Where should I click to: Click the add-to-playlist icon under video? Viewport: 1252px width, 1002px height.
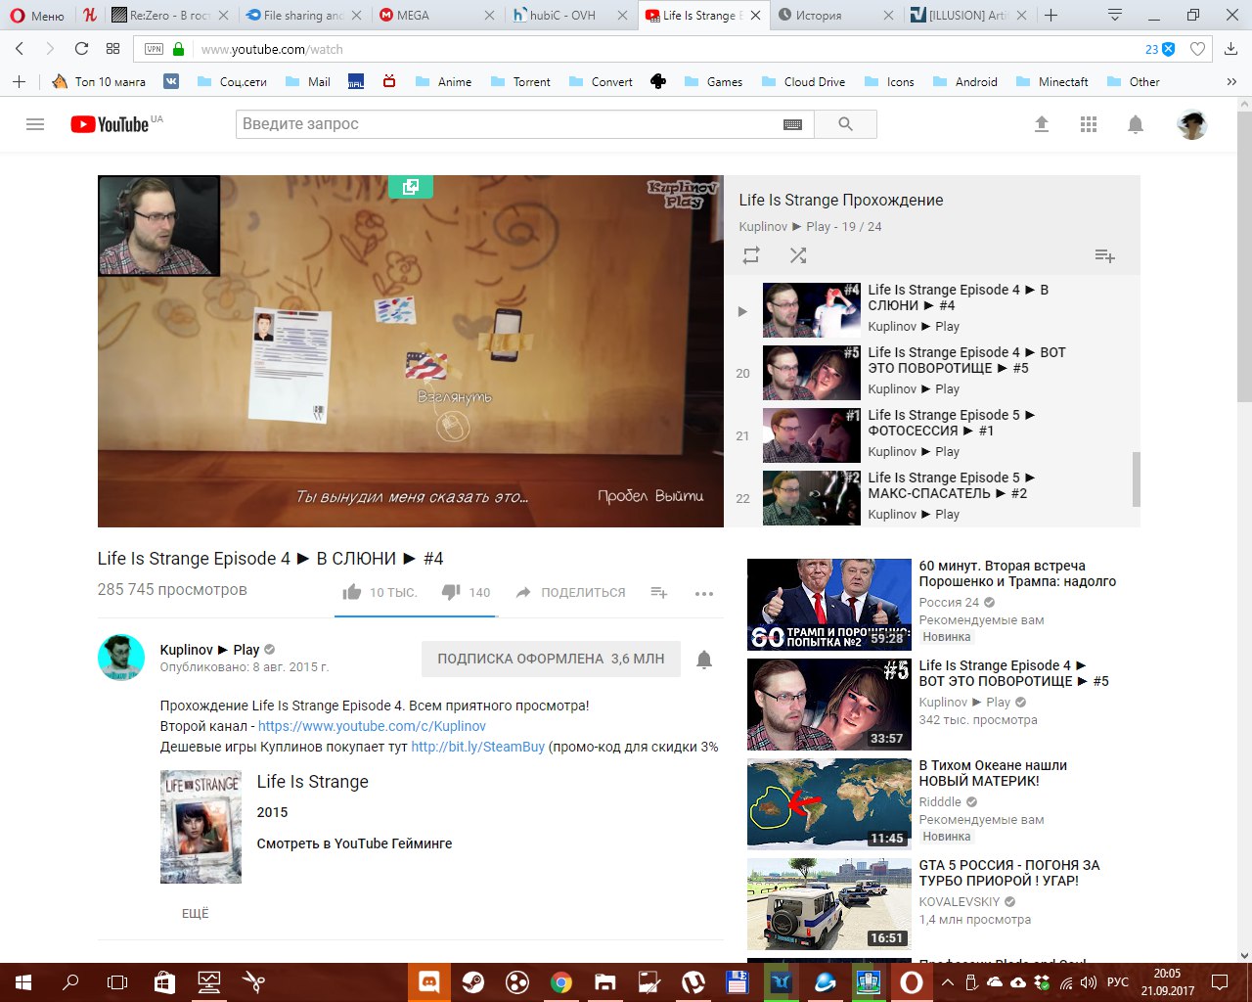tap(659, 592)
